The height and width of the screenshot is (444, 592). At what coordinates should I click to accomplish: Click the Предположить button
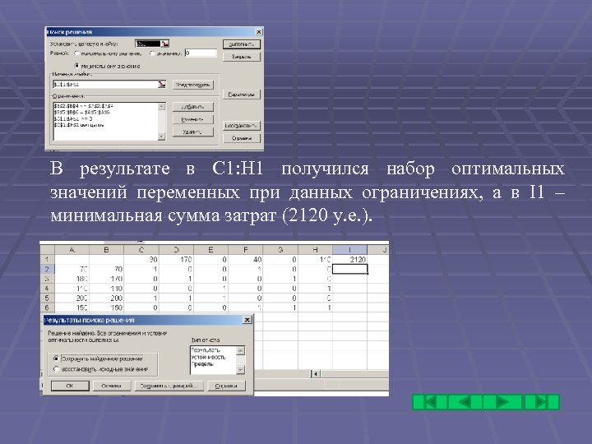pos(193,85)
